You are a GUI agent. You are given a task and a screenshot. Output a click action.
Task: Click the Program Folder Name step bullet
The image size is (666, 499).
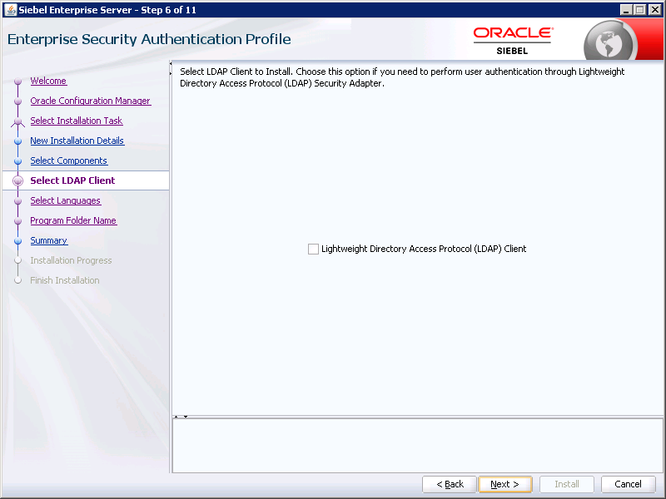17,220
